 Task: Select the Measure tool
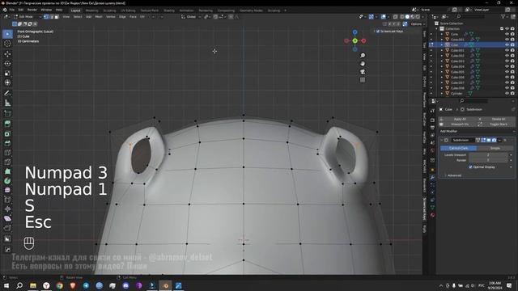7,103
